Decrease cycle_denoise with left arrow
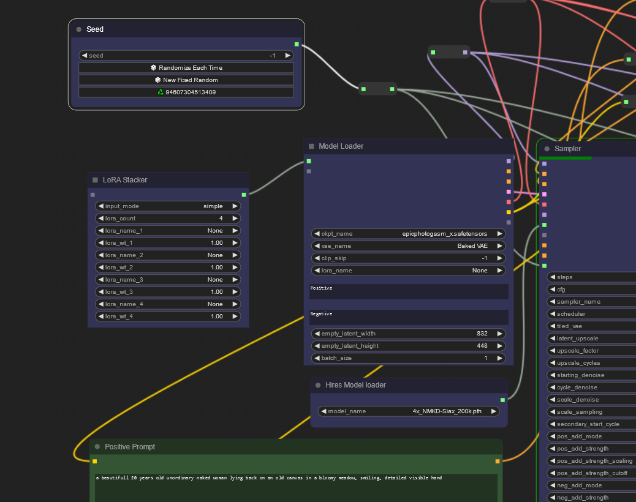 [x=553, y=388]
